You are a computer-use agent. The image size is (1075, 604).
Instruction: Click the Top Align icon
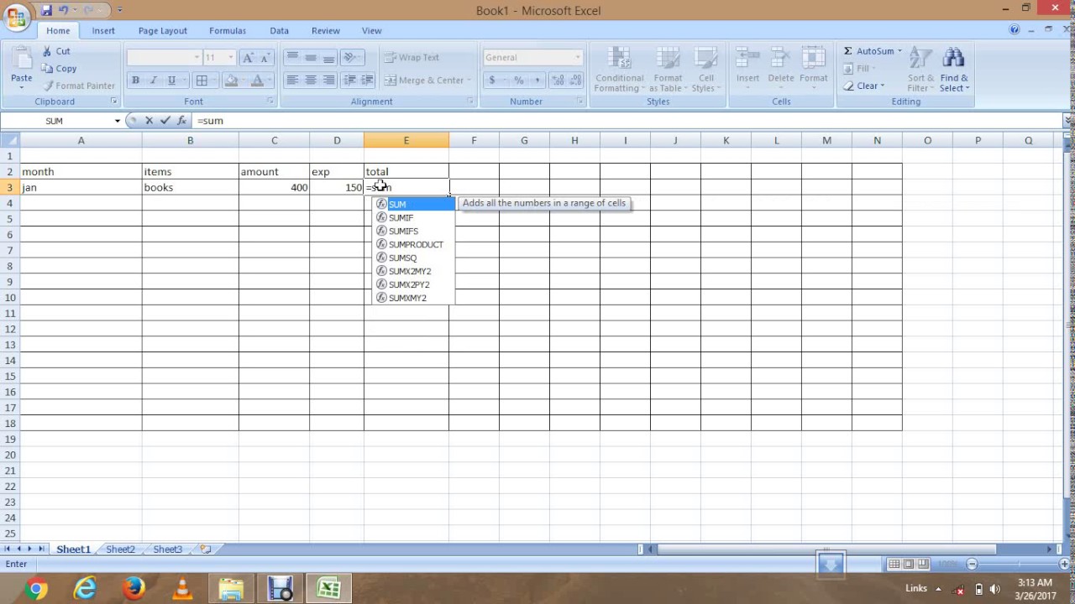291,57
